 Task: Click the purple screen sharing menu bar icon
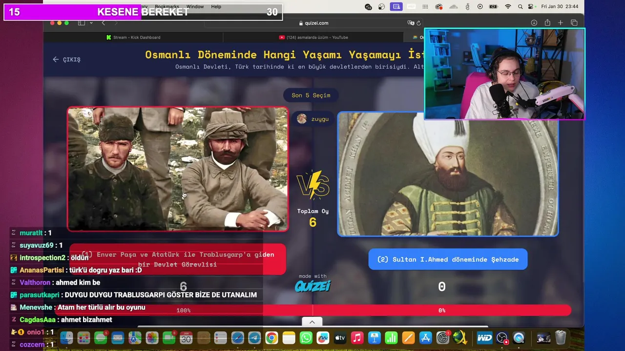(396, 7)
